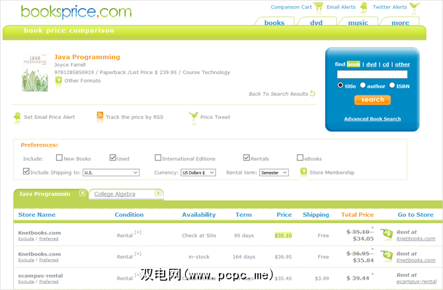Sort by Condition column header
Screen dimensions: 443x290
(129, 215)
